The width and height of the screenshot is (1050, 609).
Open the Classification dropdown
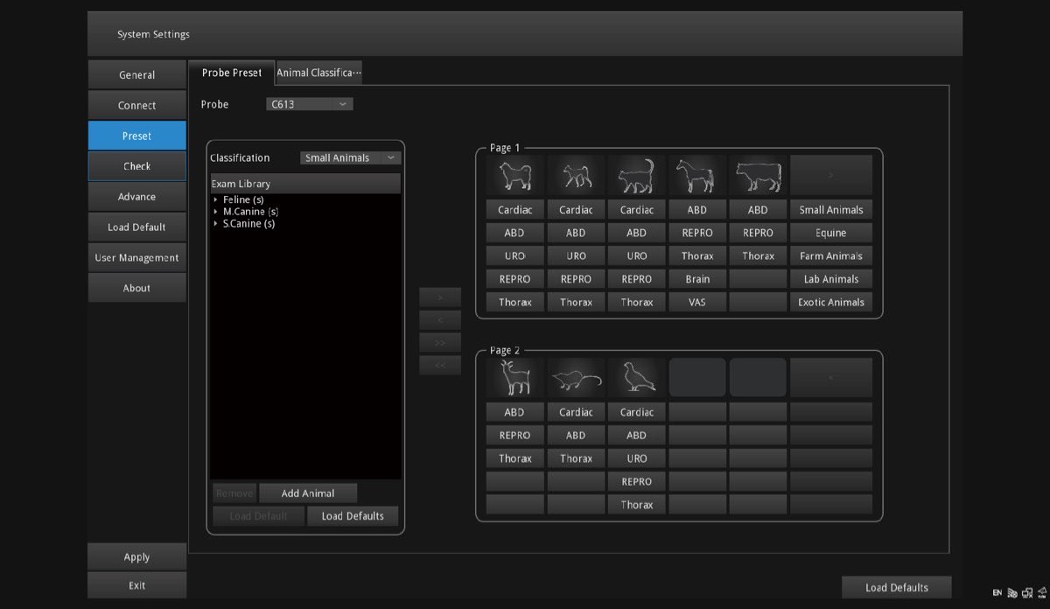pyautogui.click(x=350, y=158)
